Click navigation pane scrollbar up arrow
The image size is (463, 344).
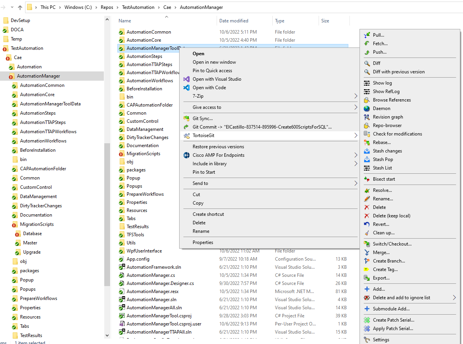(107, 19)
